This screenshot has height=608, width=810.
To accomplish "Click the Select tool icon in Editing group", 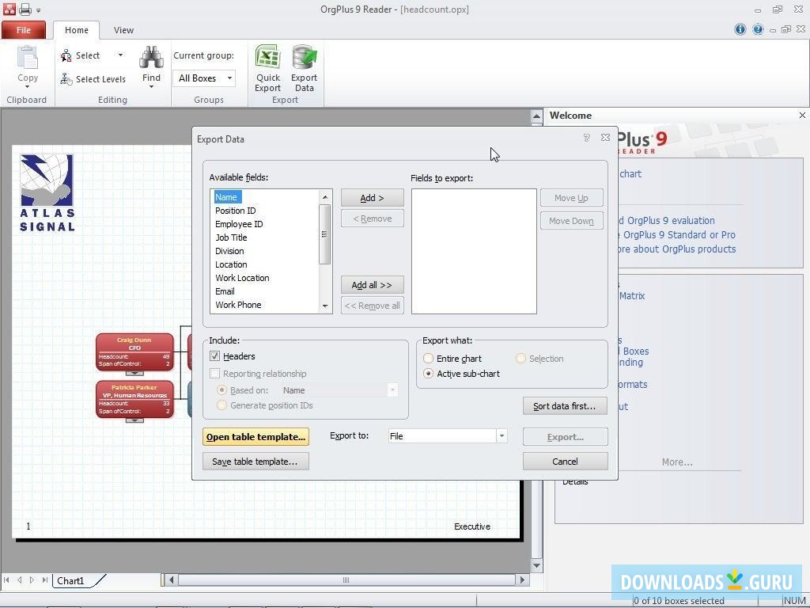I will pyautogui.click(x=65, y=55).
